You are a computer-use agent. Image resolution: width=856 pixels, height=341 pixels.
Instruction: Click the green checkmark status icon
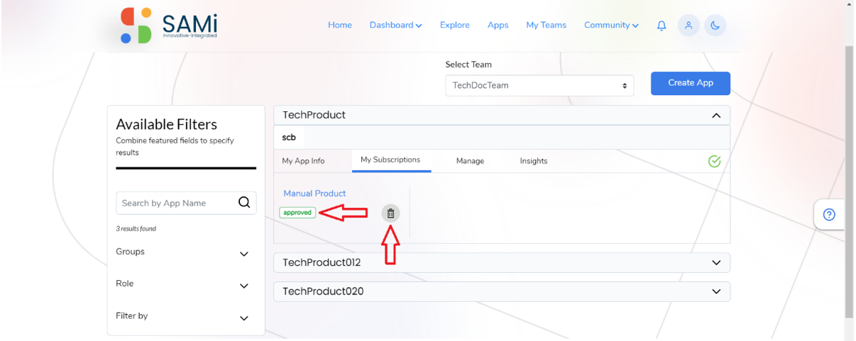click(714, 161)
